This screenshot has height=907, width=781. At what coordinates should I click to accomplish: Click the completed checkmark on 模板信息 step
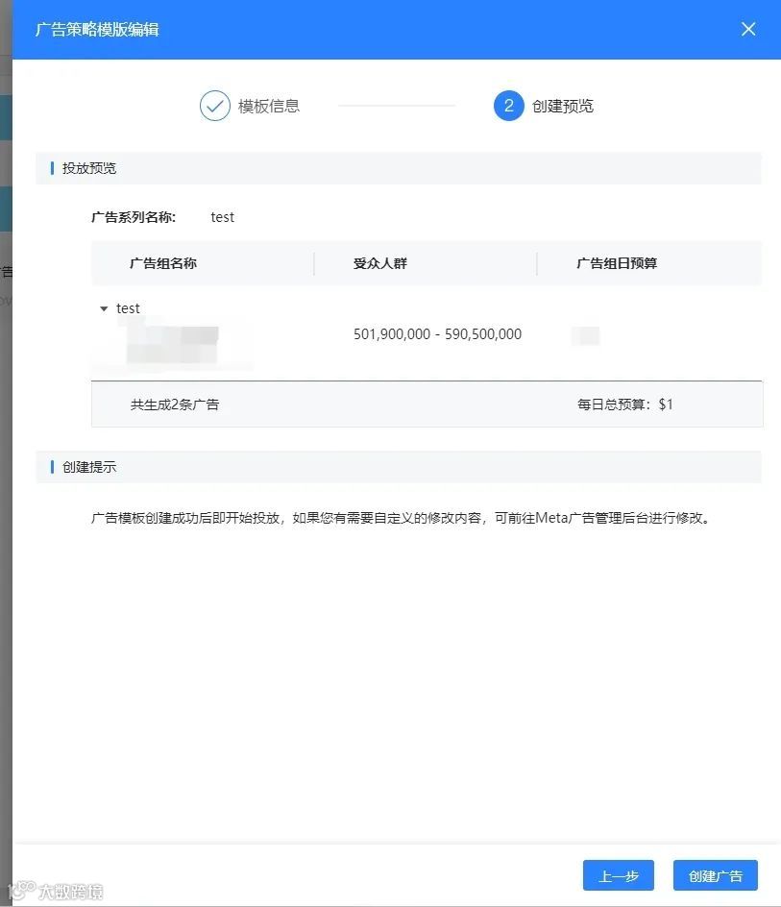tap(214, 106)
